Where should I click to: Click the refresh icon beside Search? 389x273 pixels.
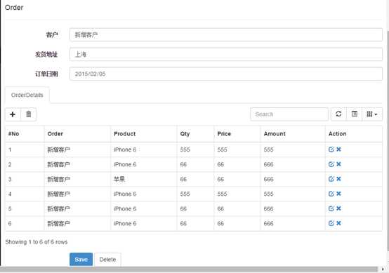[338, 114]
